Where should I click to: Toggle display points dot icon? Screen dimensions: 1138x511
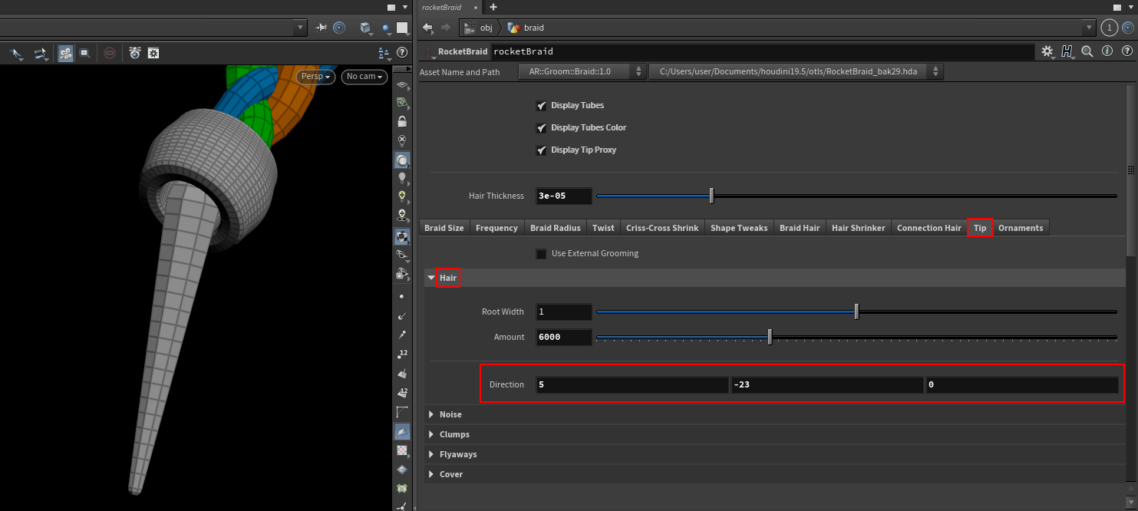coord(402,296)
